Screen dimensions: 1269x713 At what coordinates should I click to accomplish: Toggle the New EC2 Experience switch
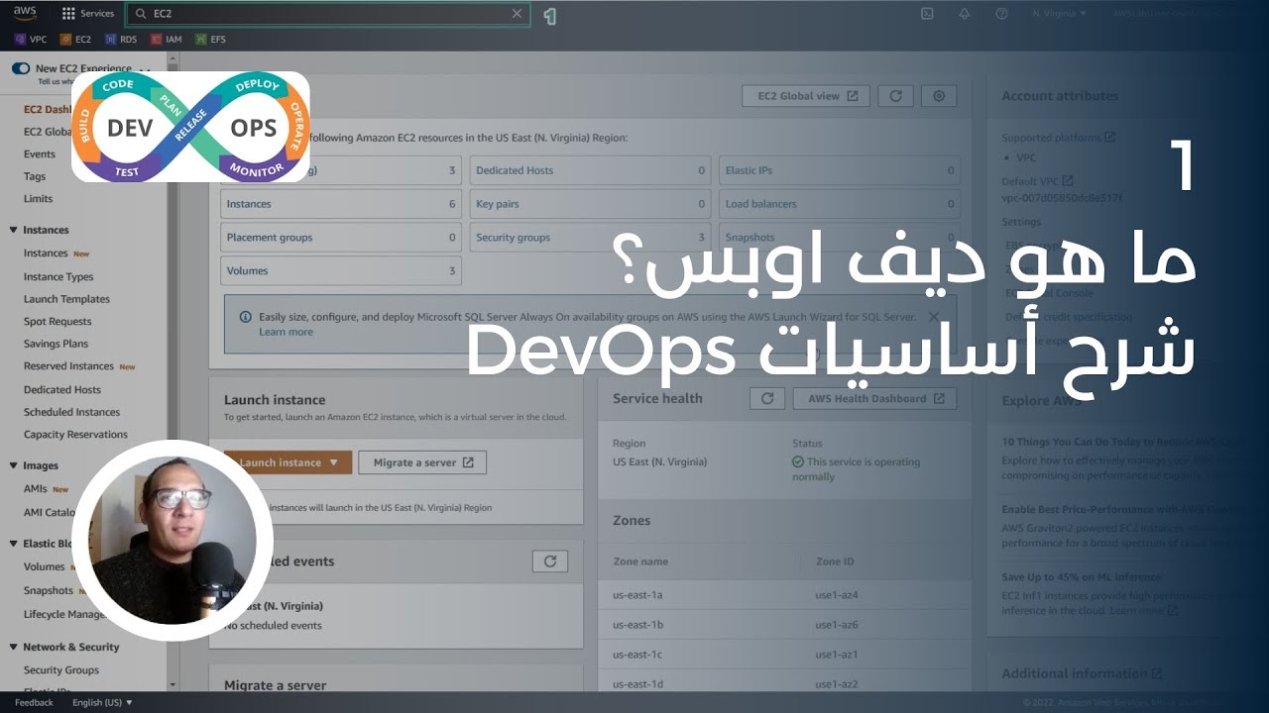pos(21,68)
